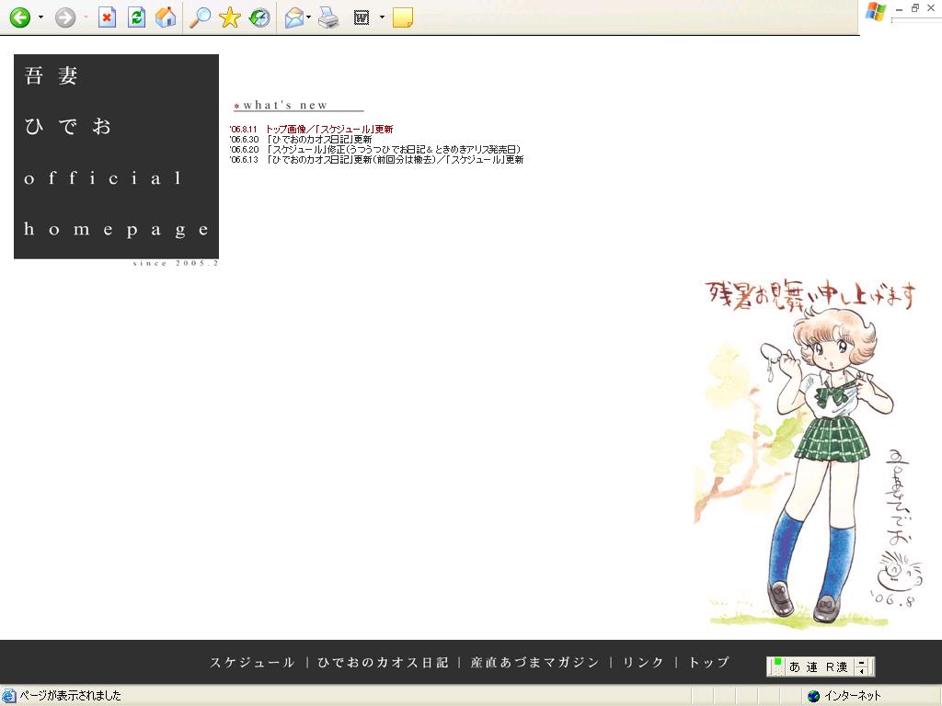Image resolution: width=942 pixels, height=706 pixels.
Task: Click the since 2005.2 text
Action: pyautogui.click(x=176, y=264)
